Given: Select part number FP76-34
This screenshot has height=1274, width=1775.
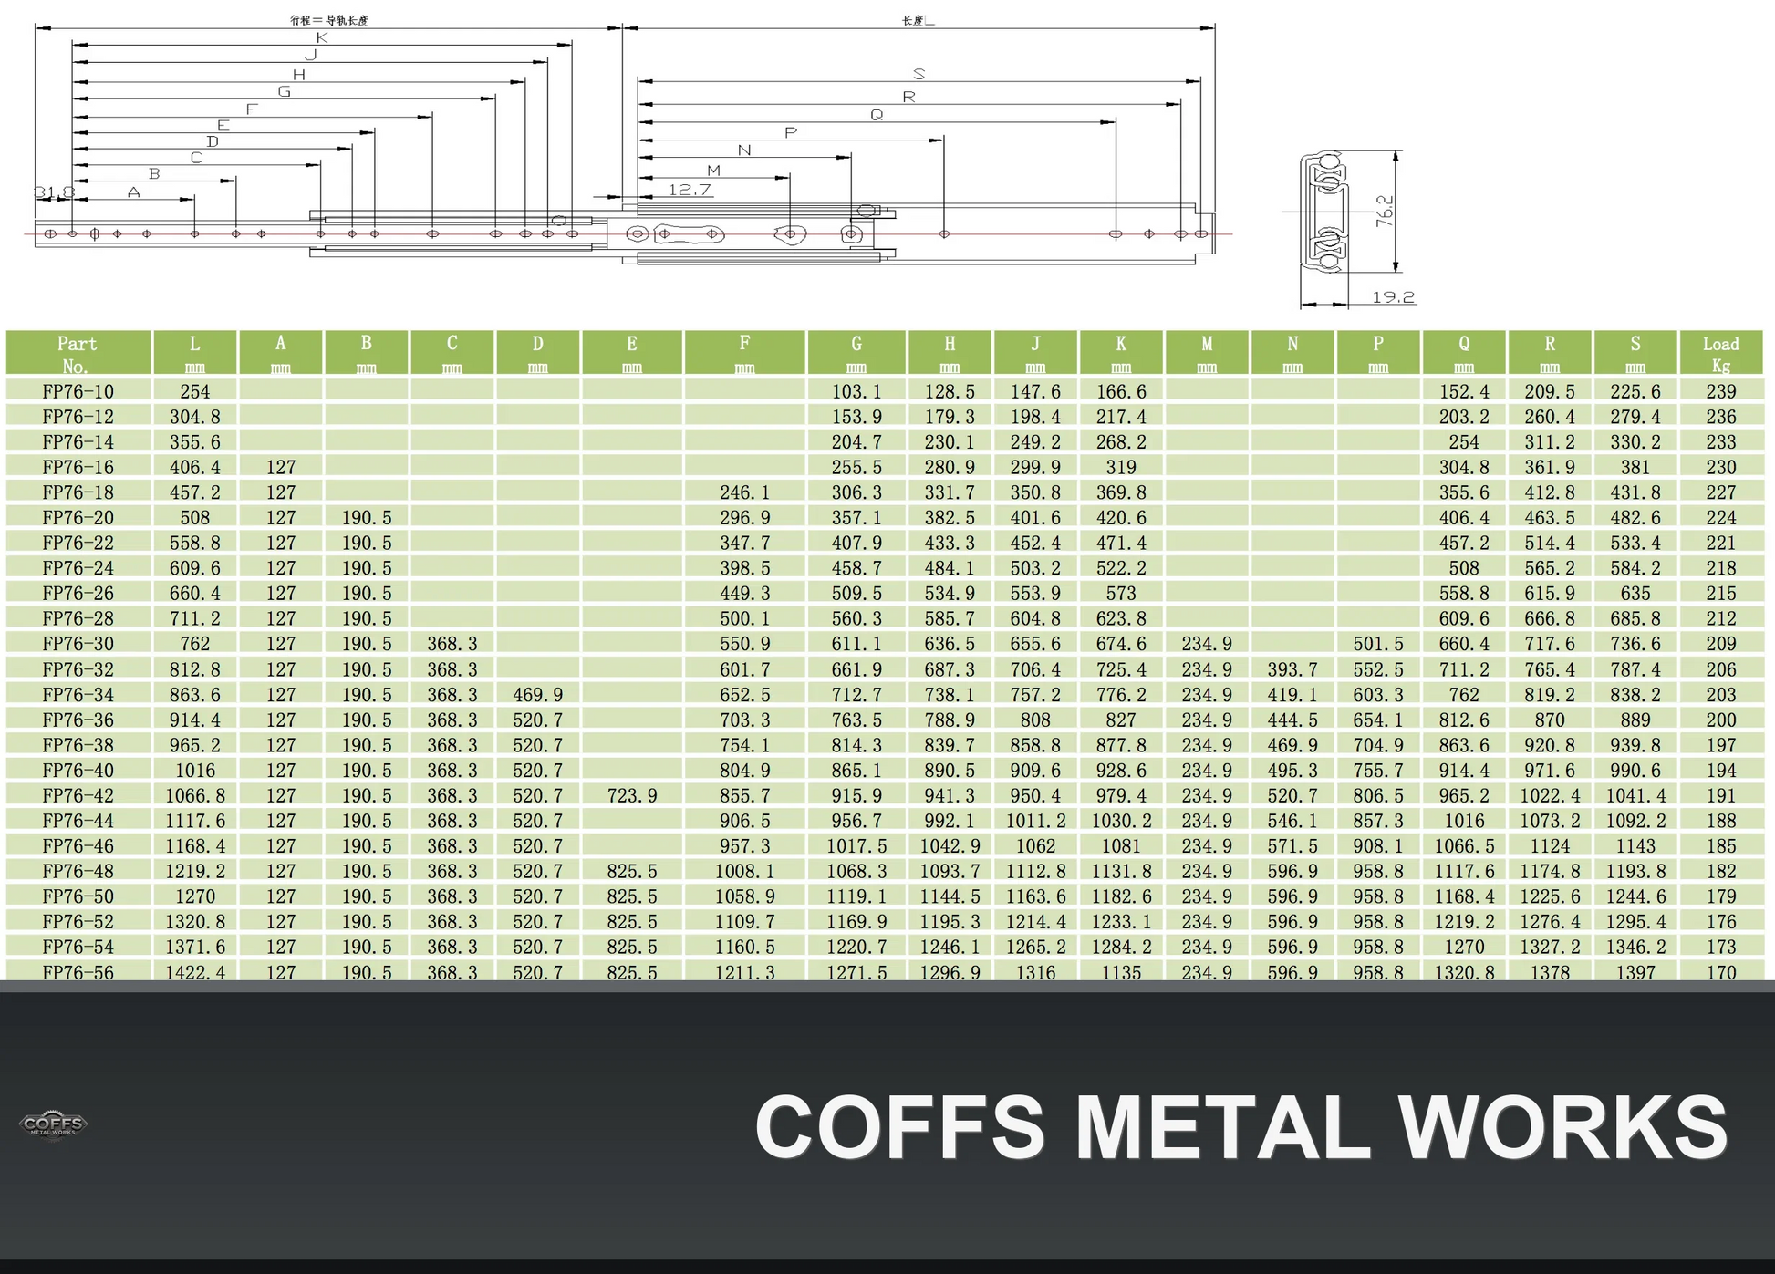Looking at the screenshot, I should [x=78, y=695].
